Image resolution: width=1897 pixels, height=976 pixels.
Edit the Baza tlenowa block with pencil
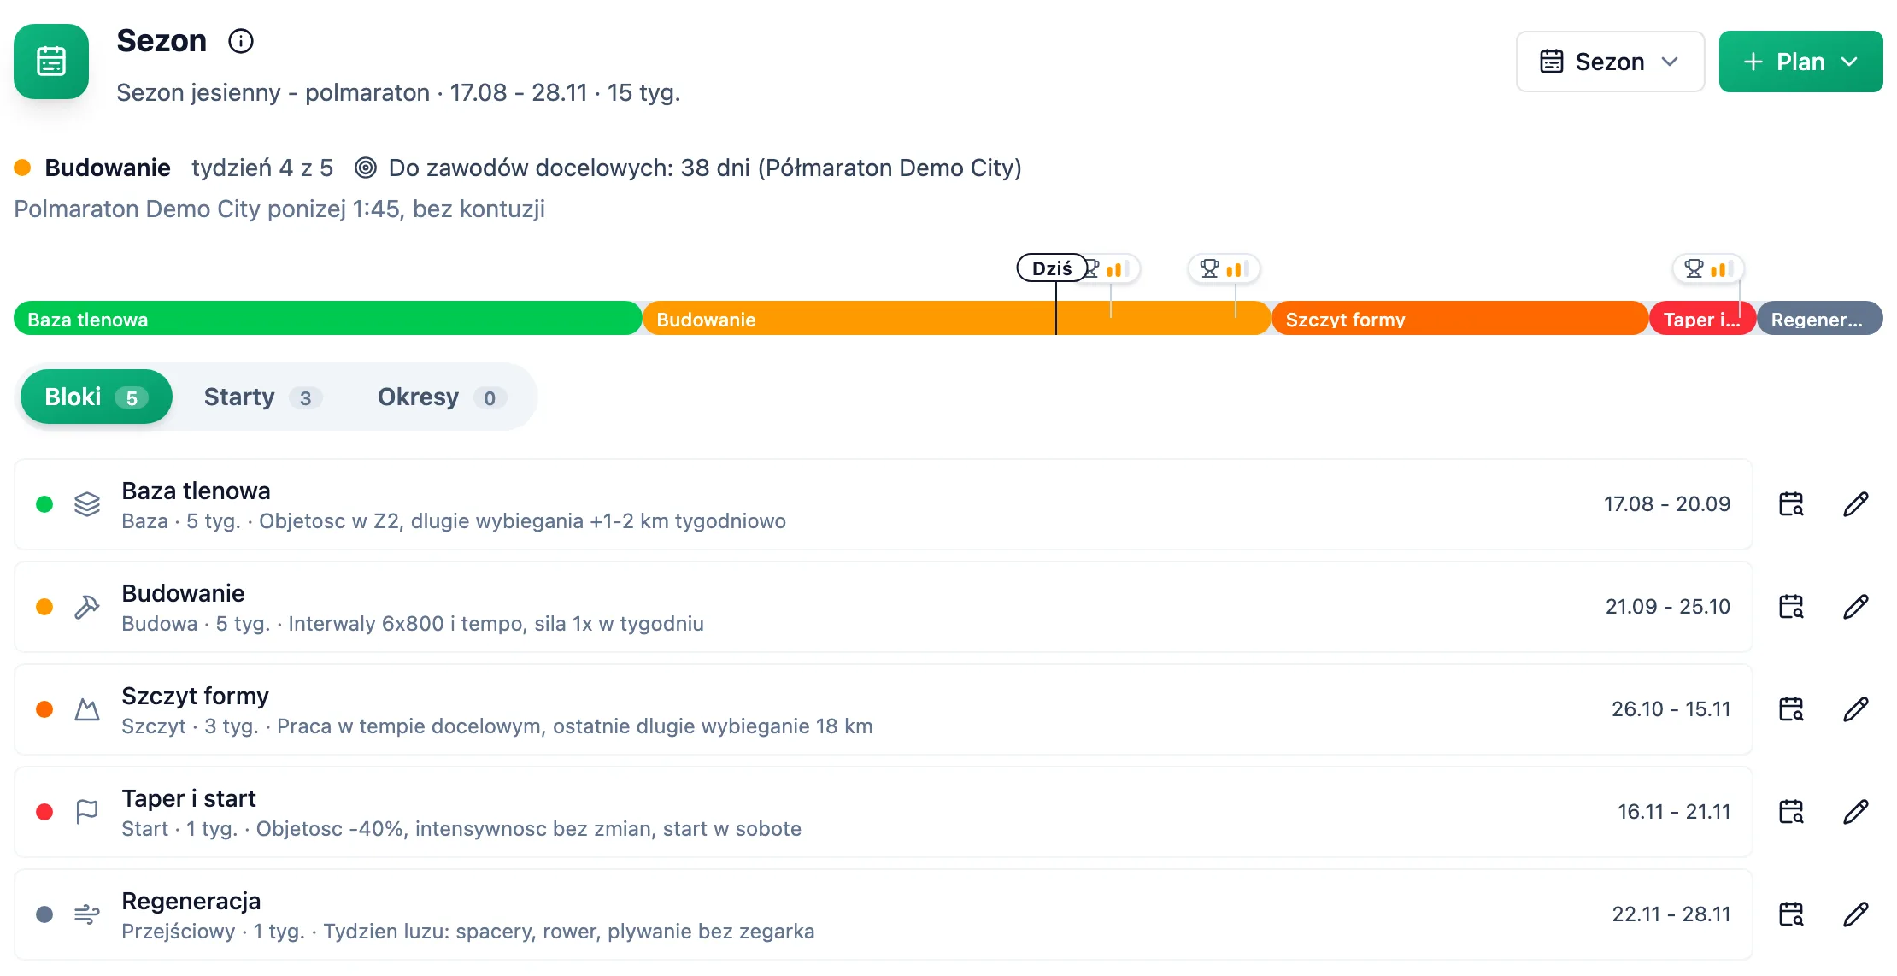(x=1856, y=504)
